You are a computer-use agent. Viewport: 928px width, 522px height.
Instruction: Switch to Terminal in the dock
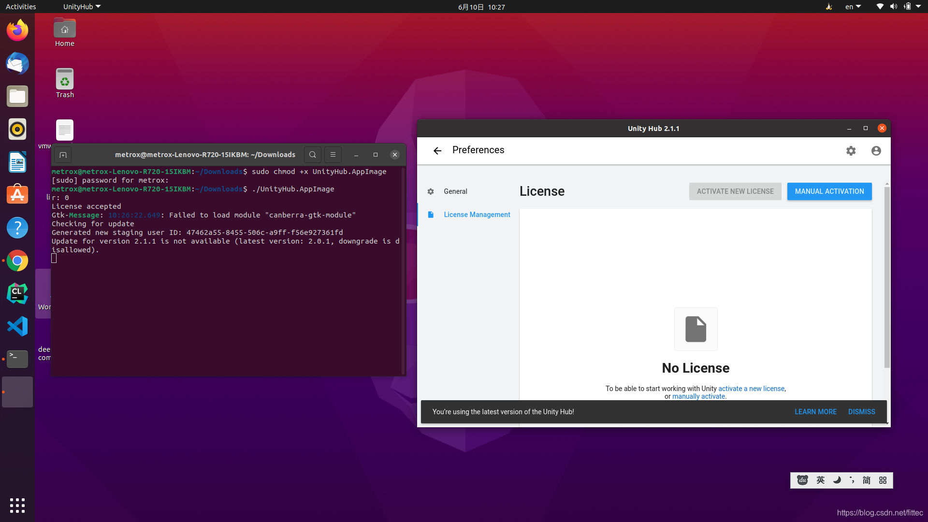click(17, 359)
